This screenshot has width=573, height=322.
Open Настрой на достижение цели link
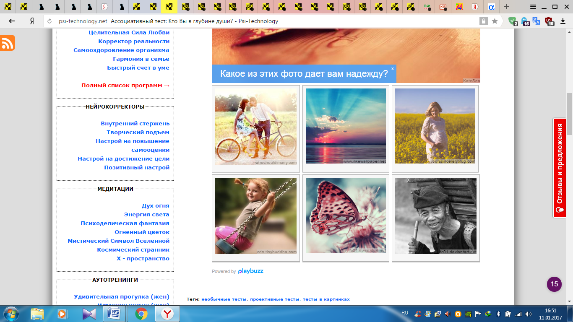tap(124, 158)
